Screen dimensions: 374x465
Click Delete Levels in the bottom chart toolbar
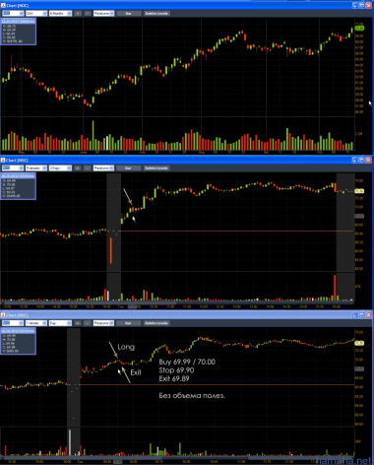coord(156,323)
